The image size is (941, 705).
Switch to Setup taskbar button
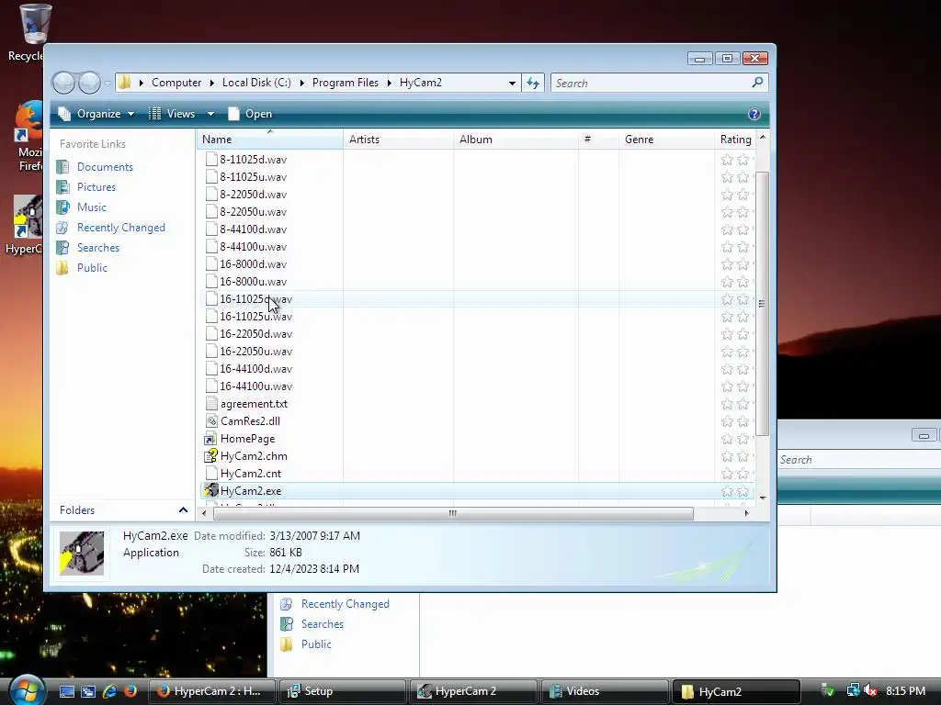pos(342,691)
